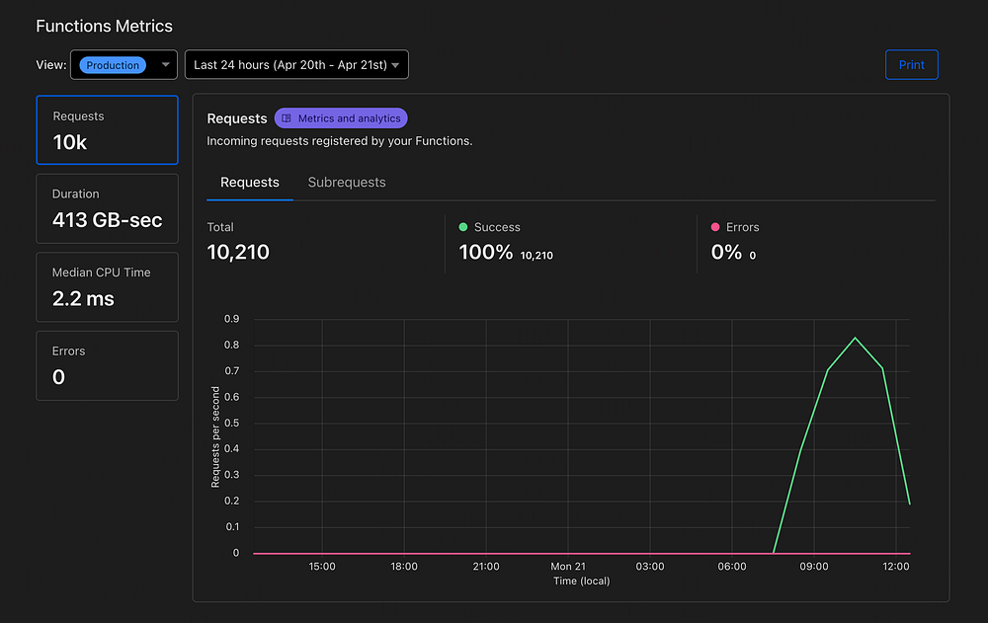The image size is (988, 623).
Task: Select the Duration 413 GB-sec card
Action: (107, 208)
